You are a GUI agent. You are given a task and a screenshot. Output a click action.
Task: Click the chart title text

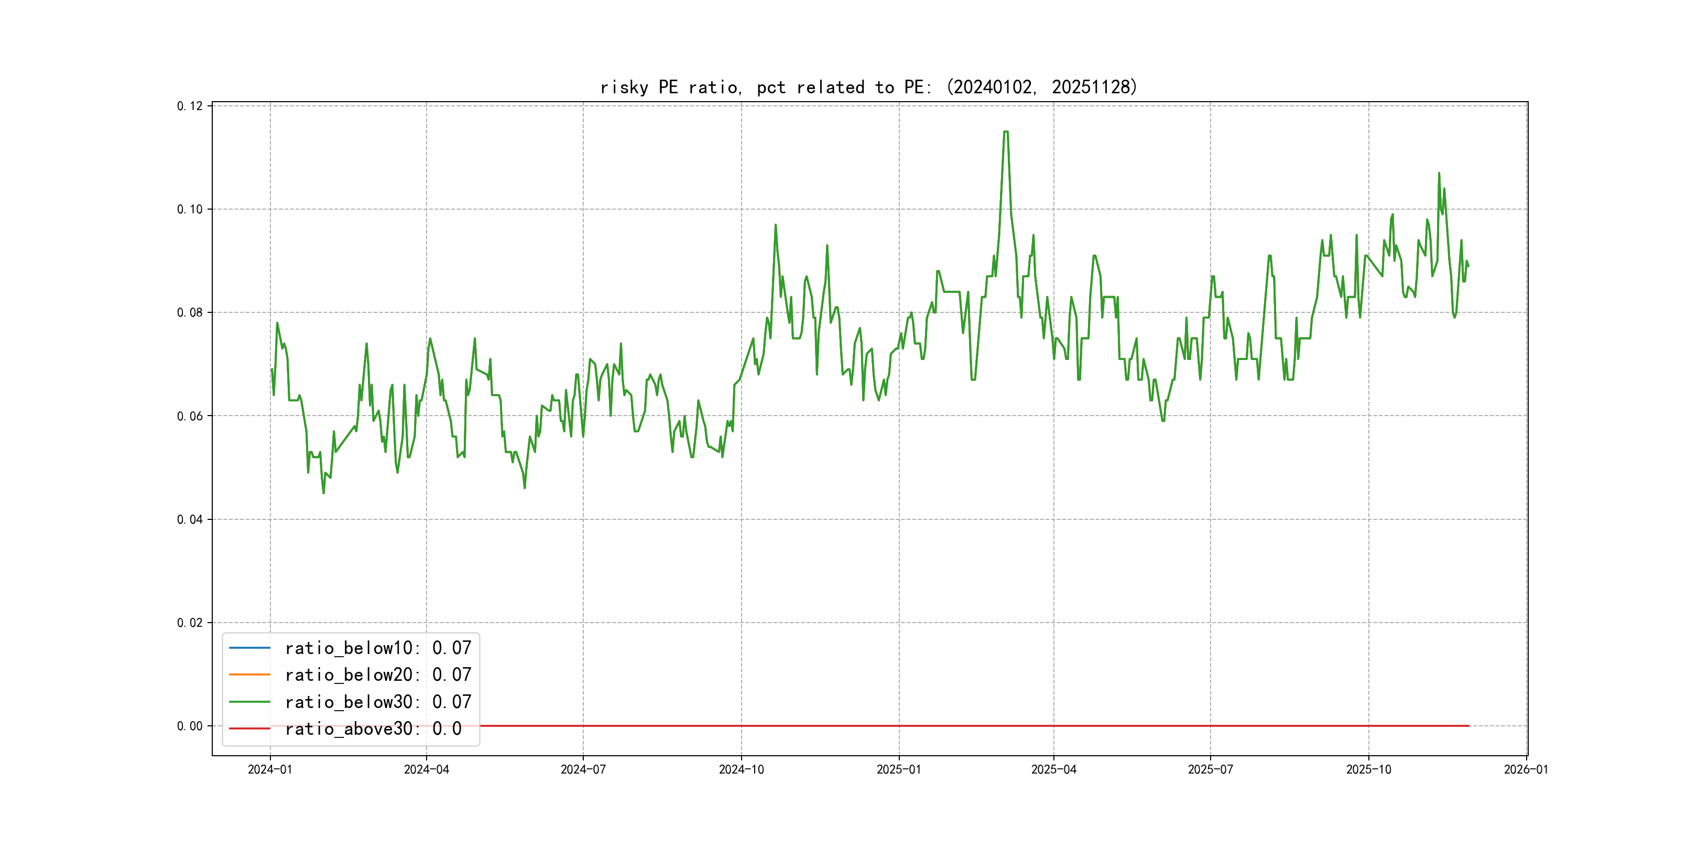[868, 87]
